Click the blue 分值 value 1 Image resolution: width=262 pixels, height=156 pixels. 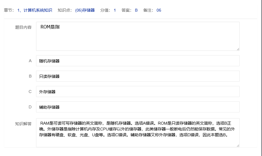(x=115, y=10)
